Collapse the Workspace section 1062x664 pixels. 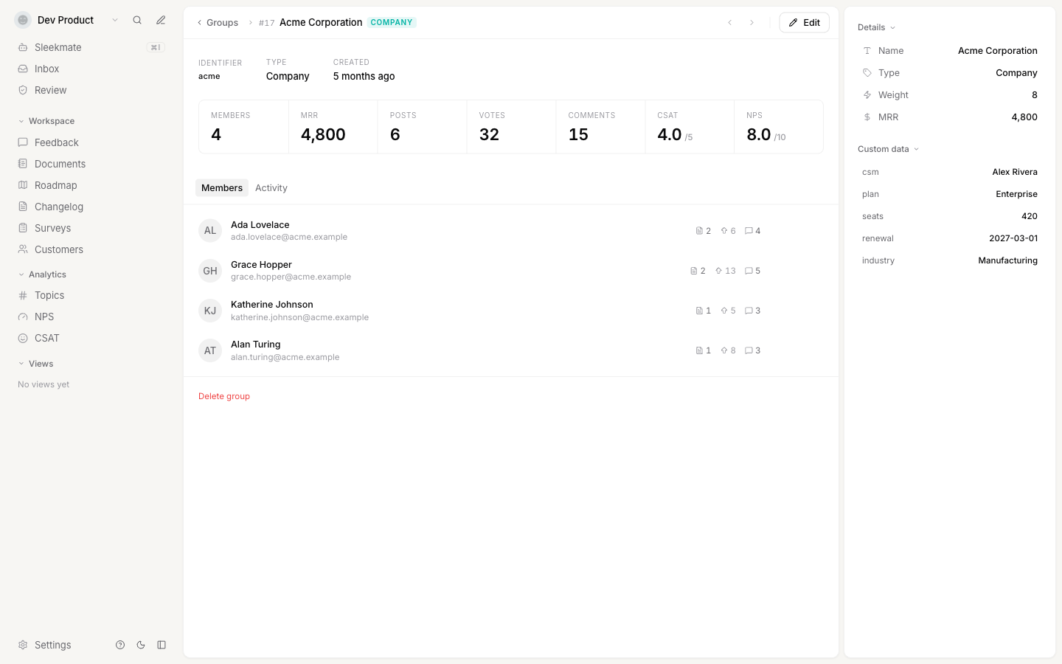pyautogui.click(x=46, y=121)
